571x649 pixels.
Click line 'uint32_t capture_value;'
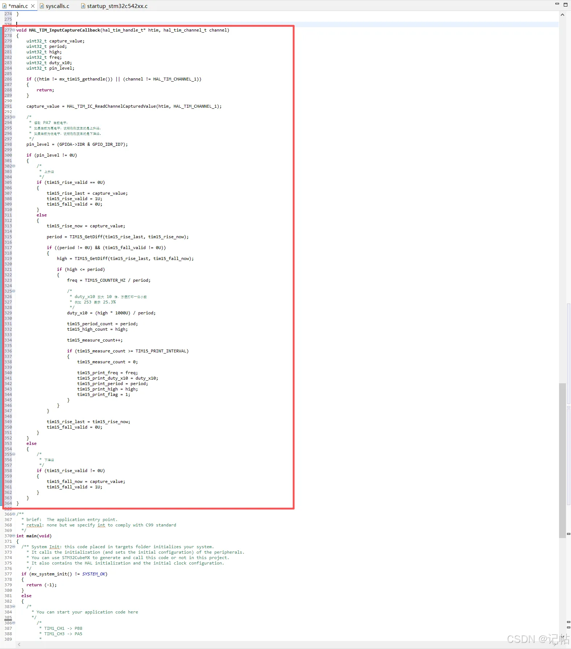55,41
